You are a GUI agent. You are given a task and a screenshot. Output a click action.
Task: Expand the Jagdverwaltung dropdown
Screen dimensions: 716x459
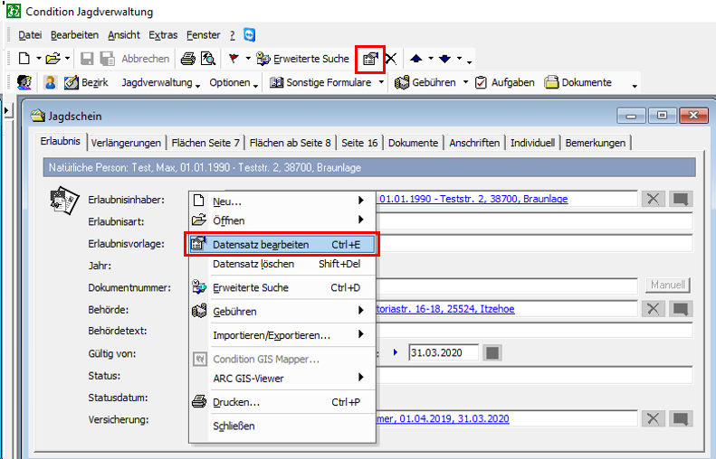click(x=161, y=82)
